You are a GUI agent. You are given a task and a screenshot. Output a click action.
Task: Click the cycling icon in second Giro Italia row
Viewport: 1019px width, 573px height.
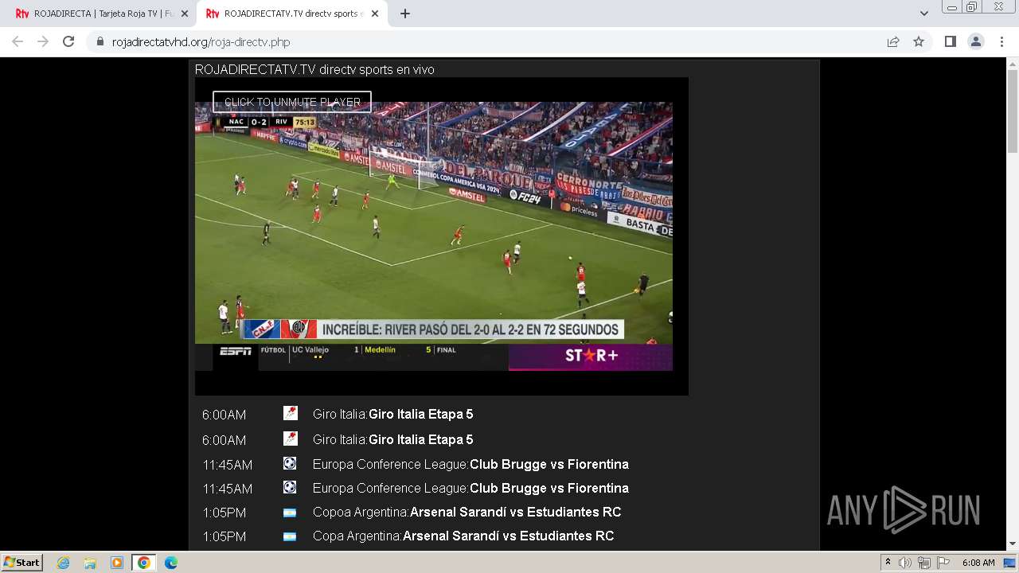290,439
